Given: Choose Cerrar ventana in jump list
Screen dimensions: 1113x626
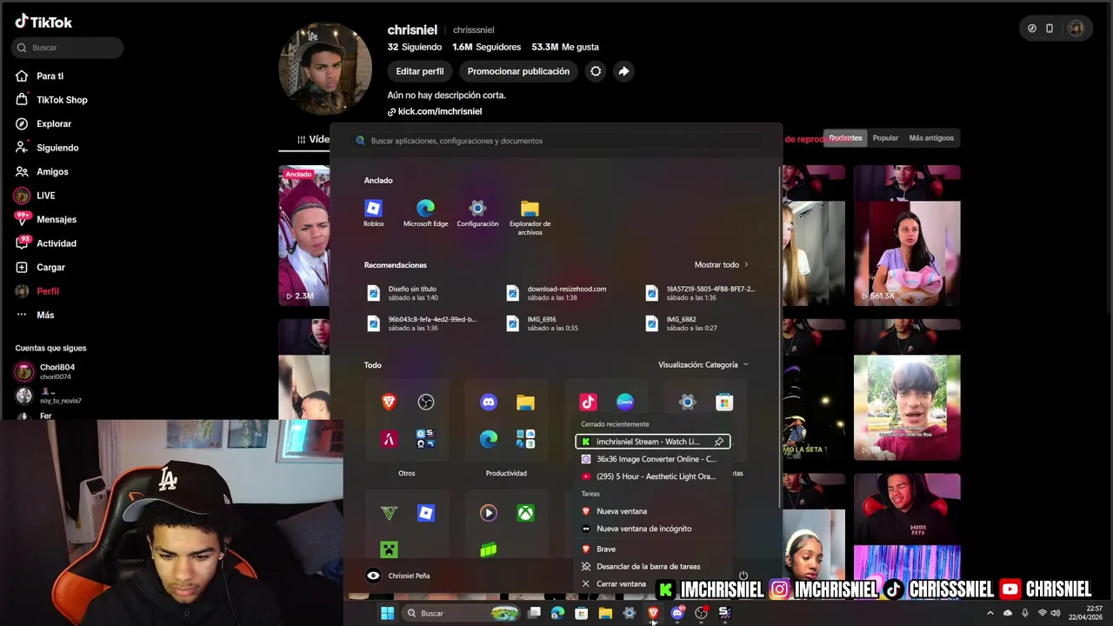Looking at the screenshot, I should [x=621, y=584].
